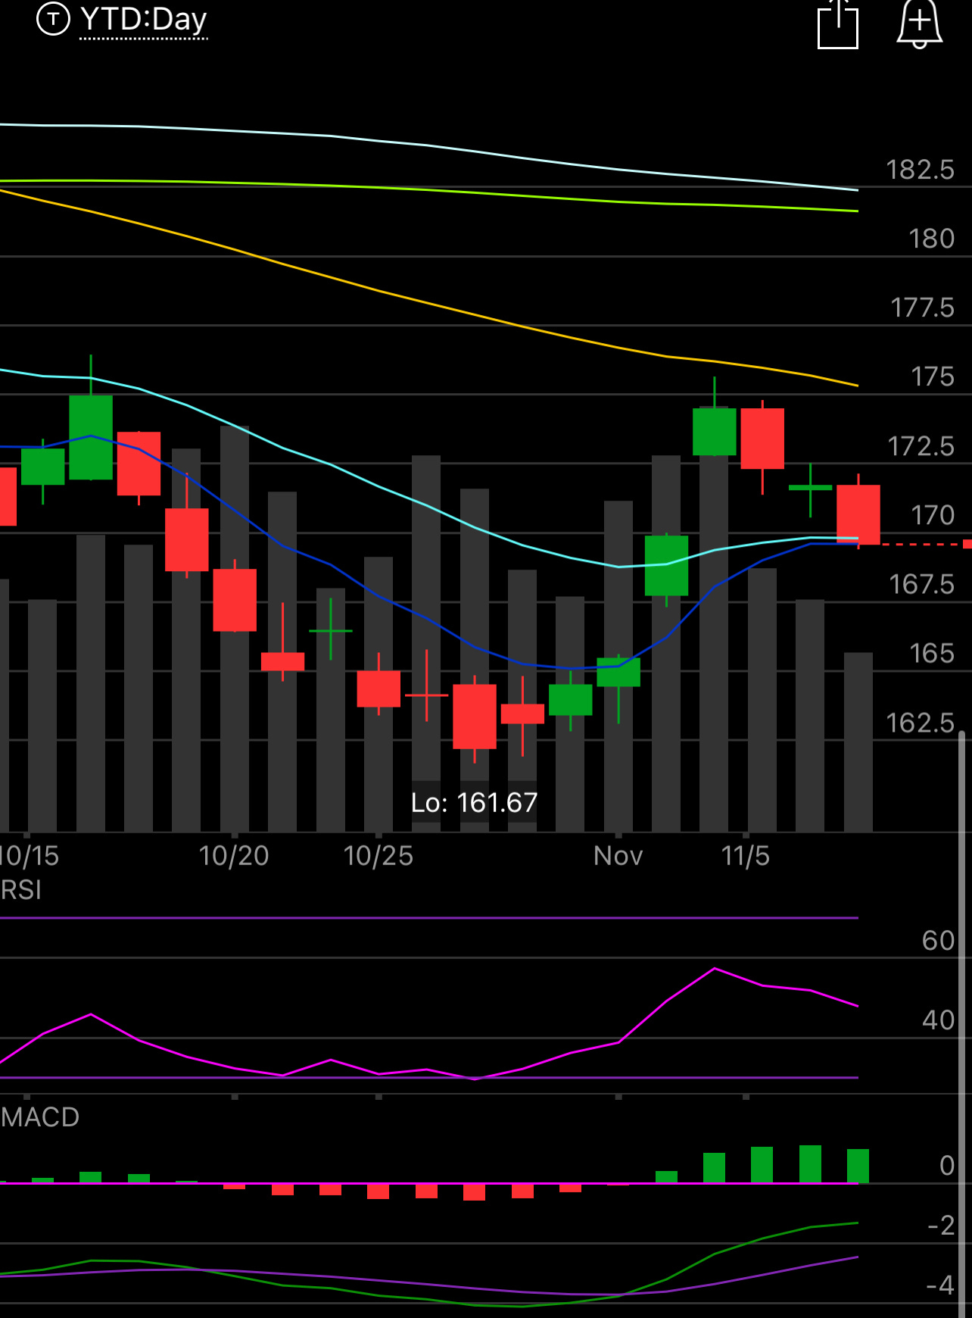Tap the 165 price axis label
This screenshot has width=972, height=1318.
(x=931, y=653)
